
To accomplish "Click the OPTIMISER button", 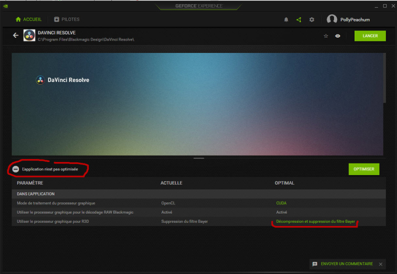I will (x=364, y=169).
